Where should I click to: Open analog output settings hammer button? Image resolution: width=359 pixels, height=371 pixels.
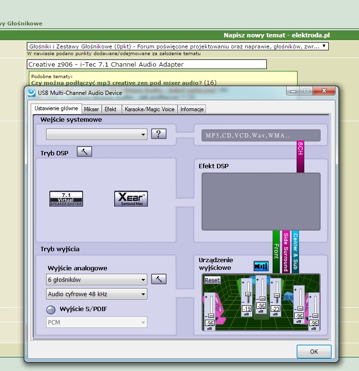point(159,279)
